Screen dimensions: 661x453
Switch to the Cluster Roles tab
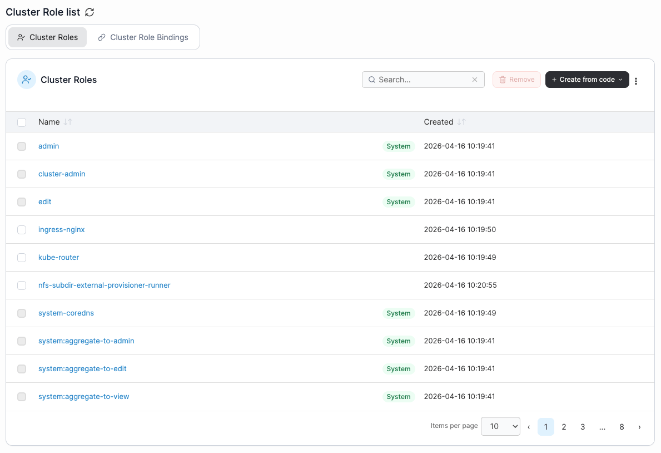pyautogui.click(x=48, y=37)
